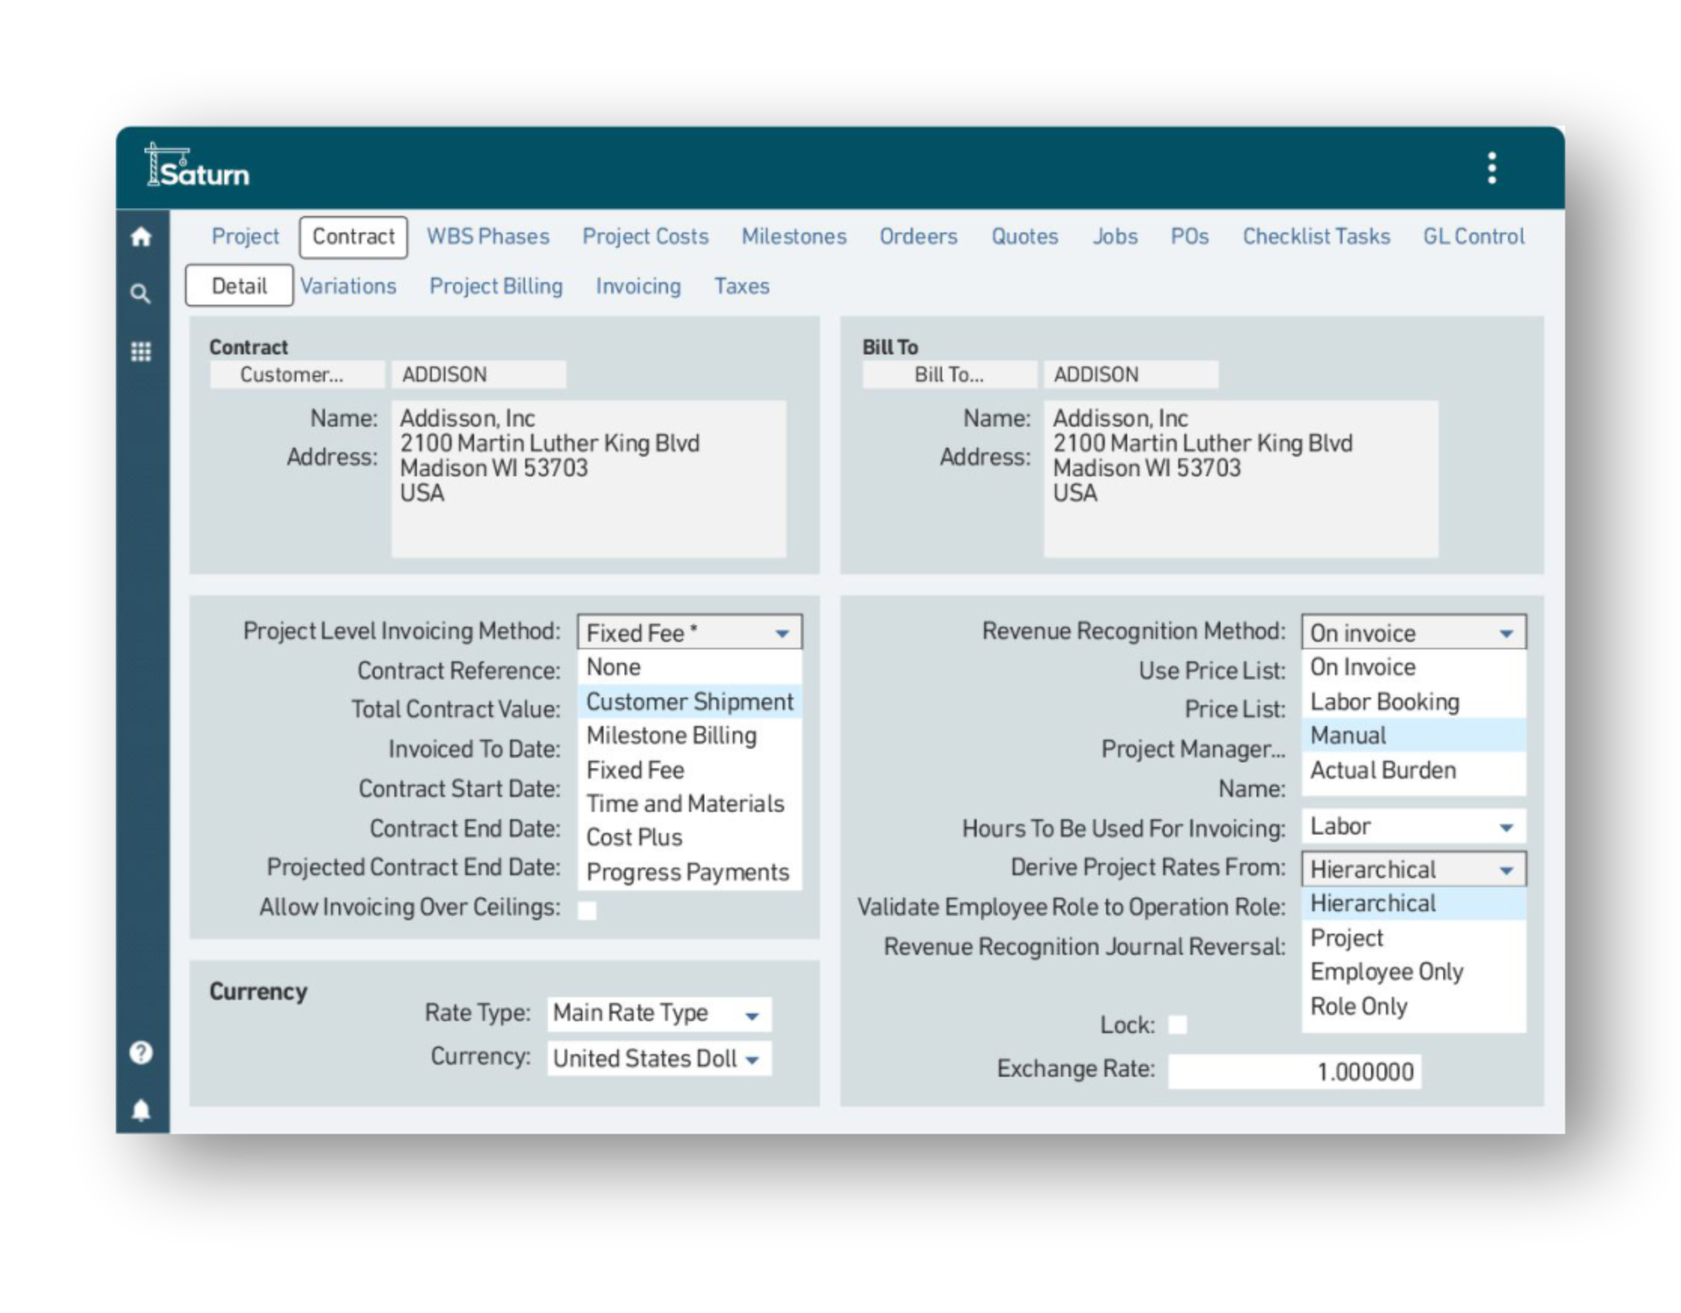
Task: Open notifications bell icon
Action: tap(141, 1110)
